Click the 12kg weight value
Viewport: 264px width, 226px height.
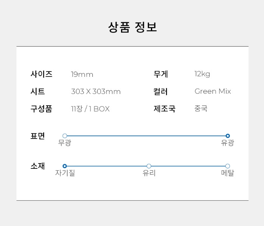(202, 74)
